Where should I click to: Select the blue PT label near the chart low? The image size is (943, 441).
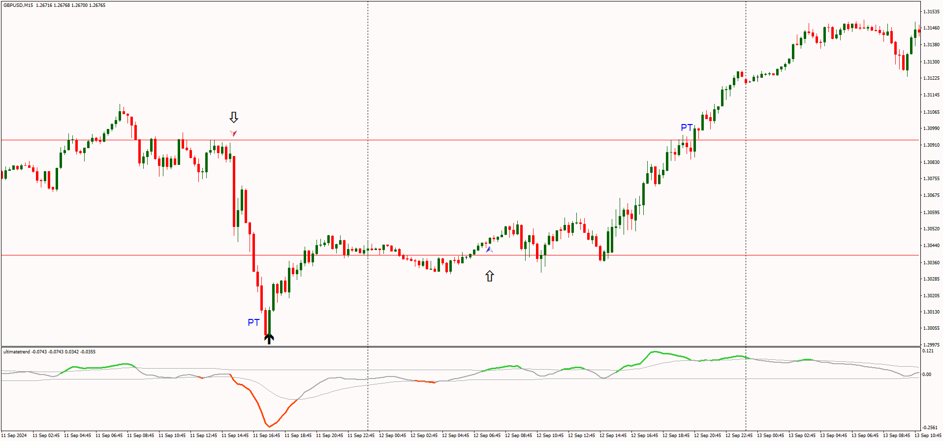[x=253, y=322]
